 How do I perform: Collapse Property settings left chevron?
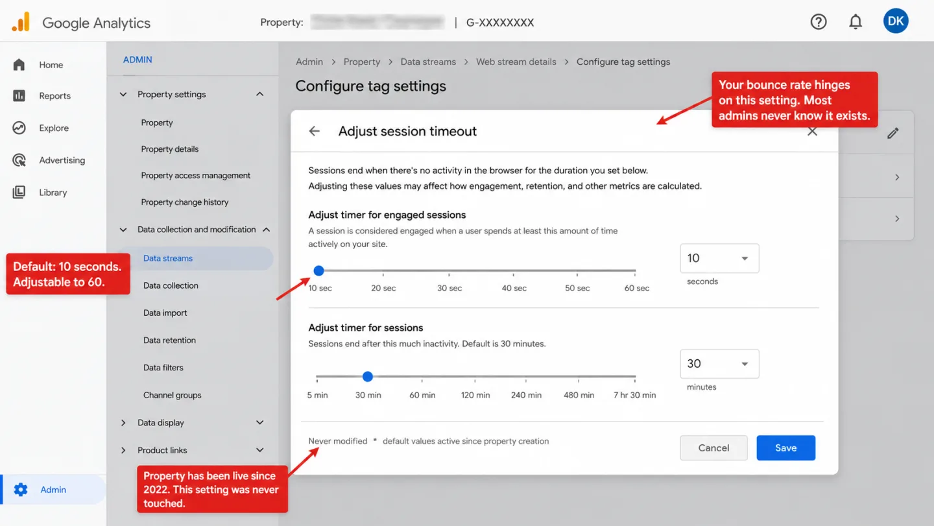123,95
